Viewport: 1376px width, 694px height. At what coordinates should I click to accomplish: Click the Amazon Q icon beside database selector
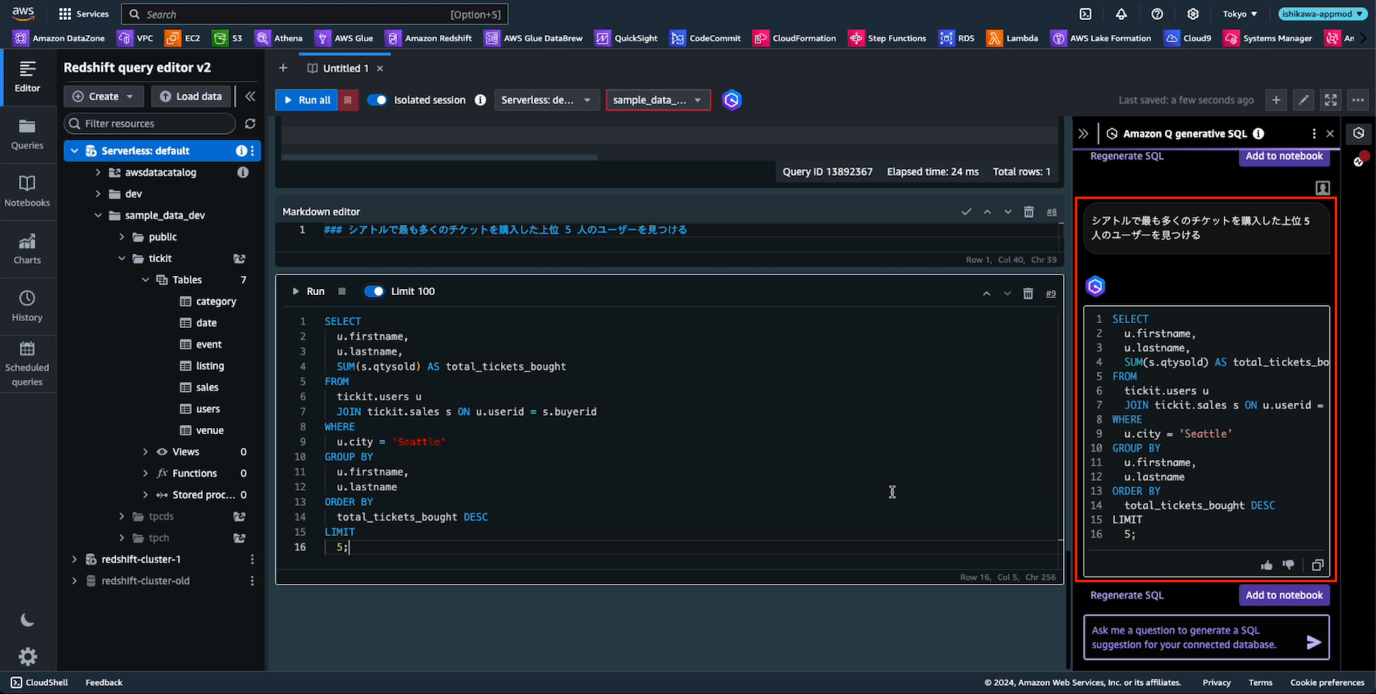point(731,100)
